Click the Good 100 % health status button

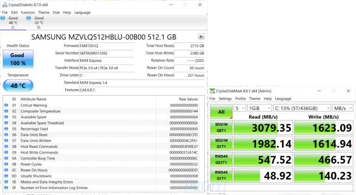(x=18, y=59)
